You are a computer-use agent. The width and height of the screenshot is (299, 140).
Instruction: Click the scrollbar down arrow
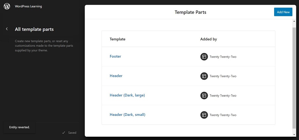point(294,134)
